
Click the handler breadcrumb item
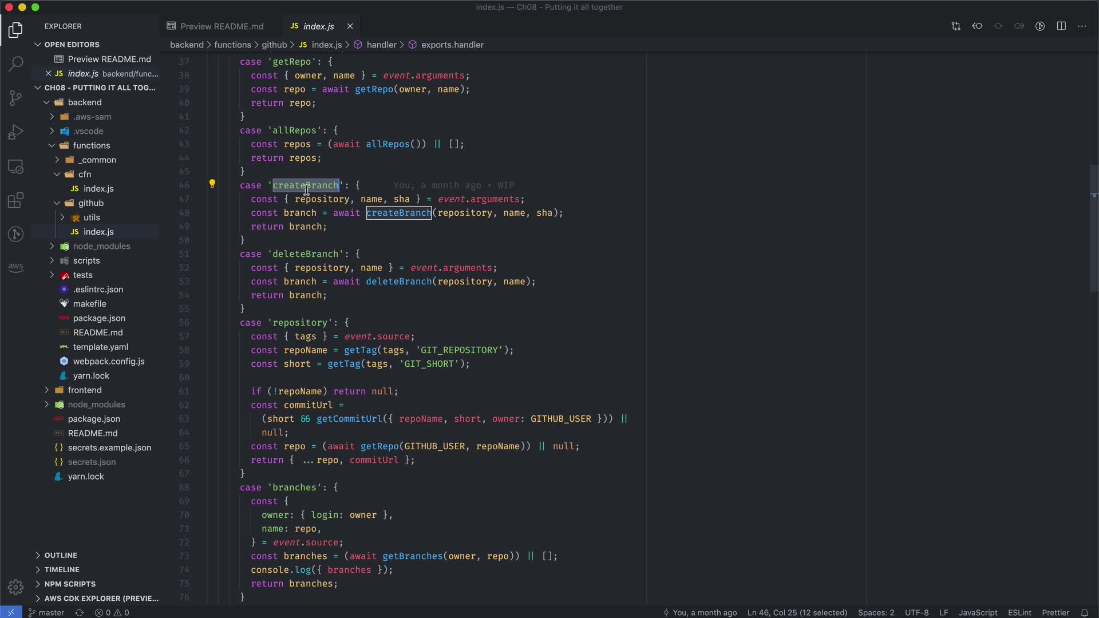point(381,45)
